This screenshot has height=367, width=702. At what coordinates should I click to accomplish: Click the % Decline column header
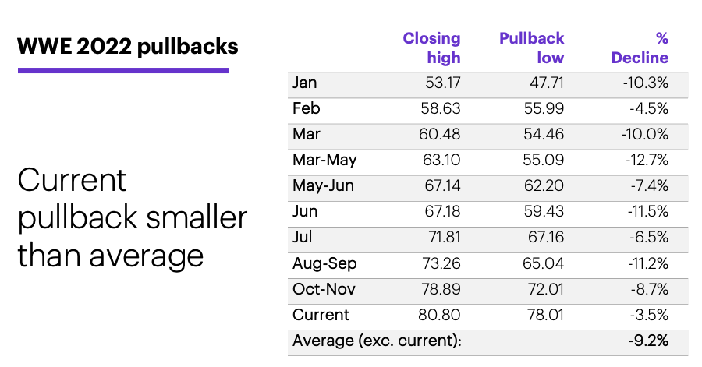tap(640, 48)
